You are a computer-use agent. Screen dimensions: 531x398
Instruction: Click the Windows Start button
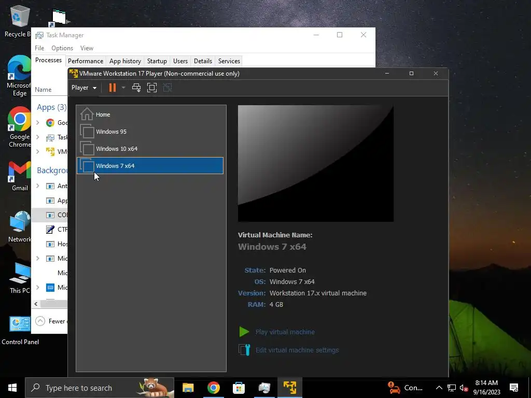point(12,388)
